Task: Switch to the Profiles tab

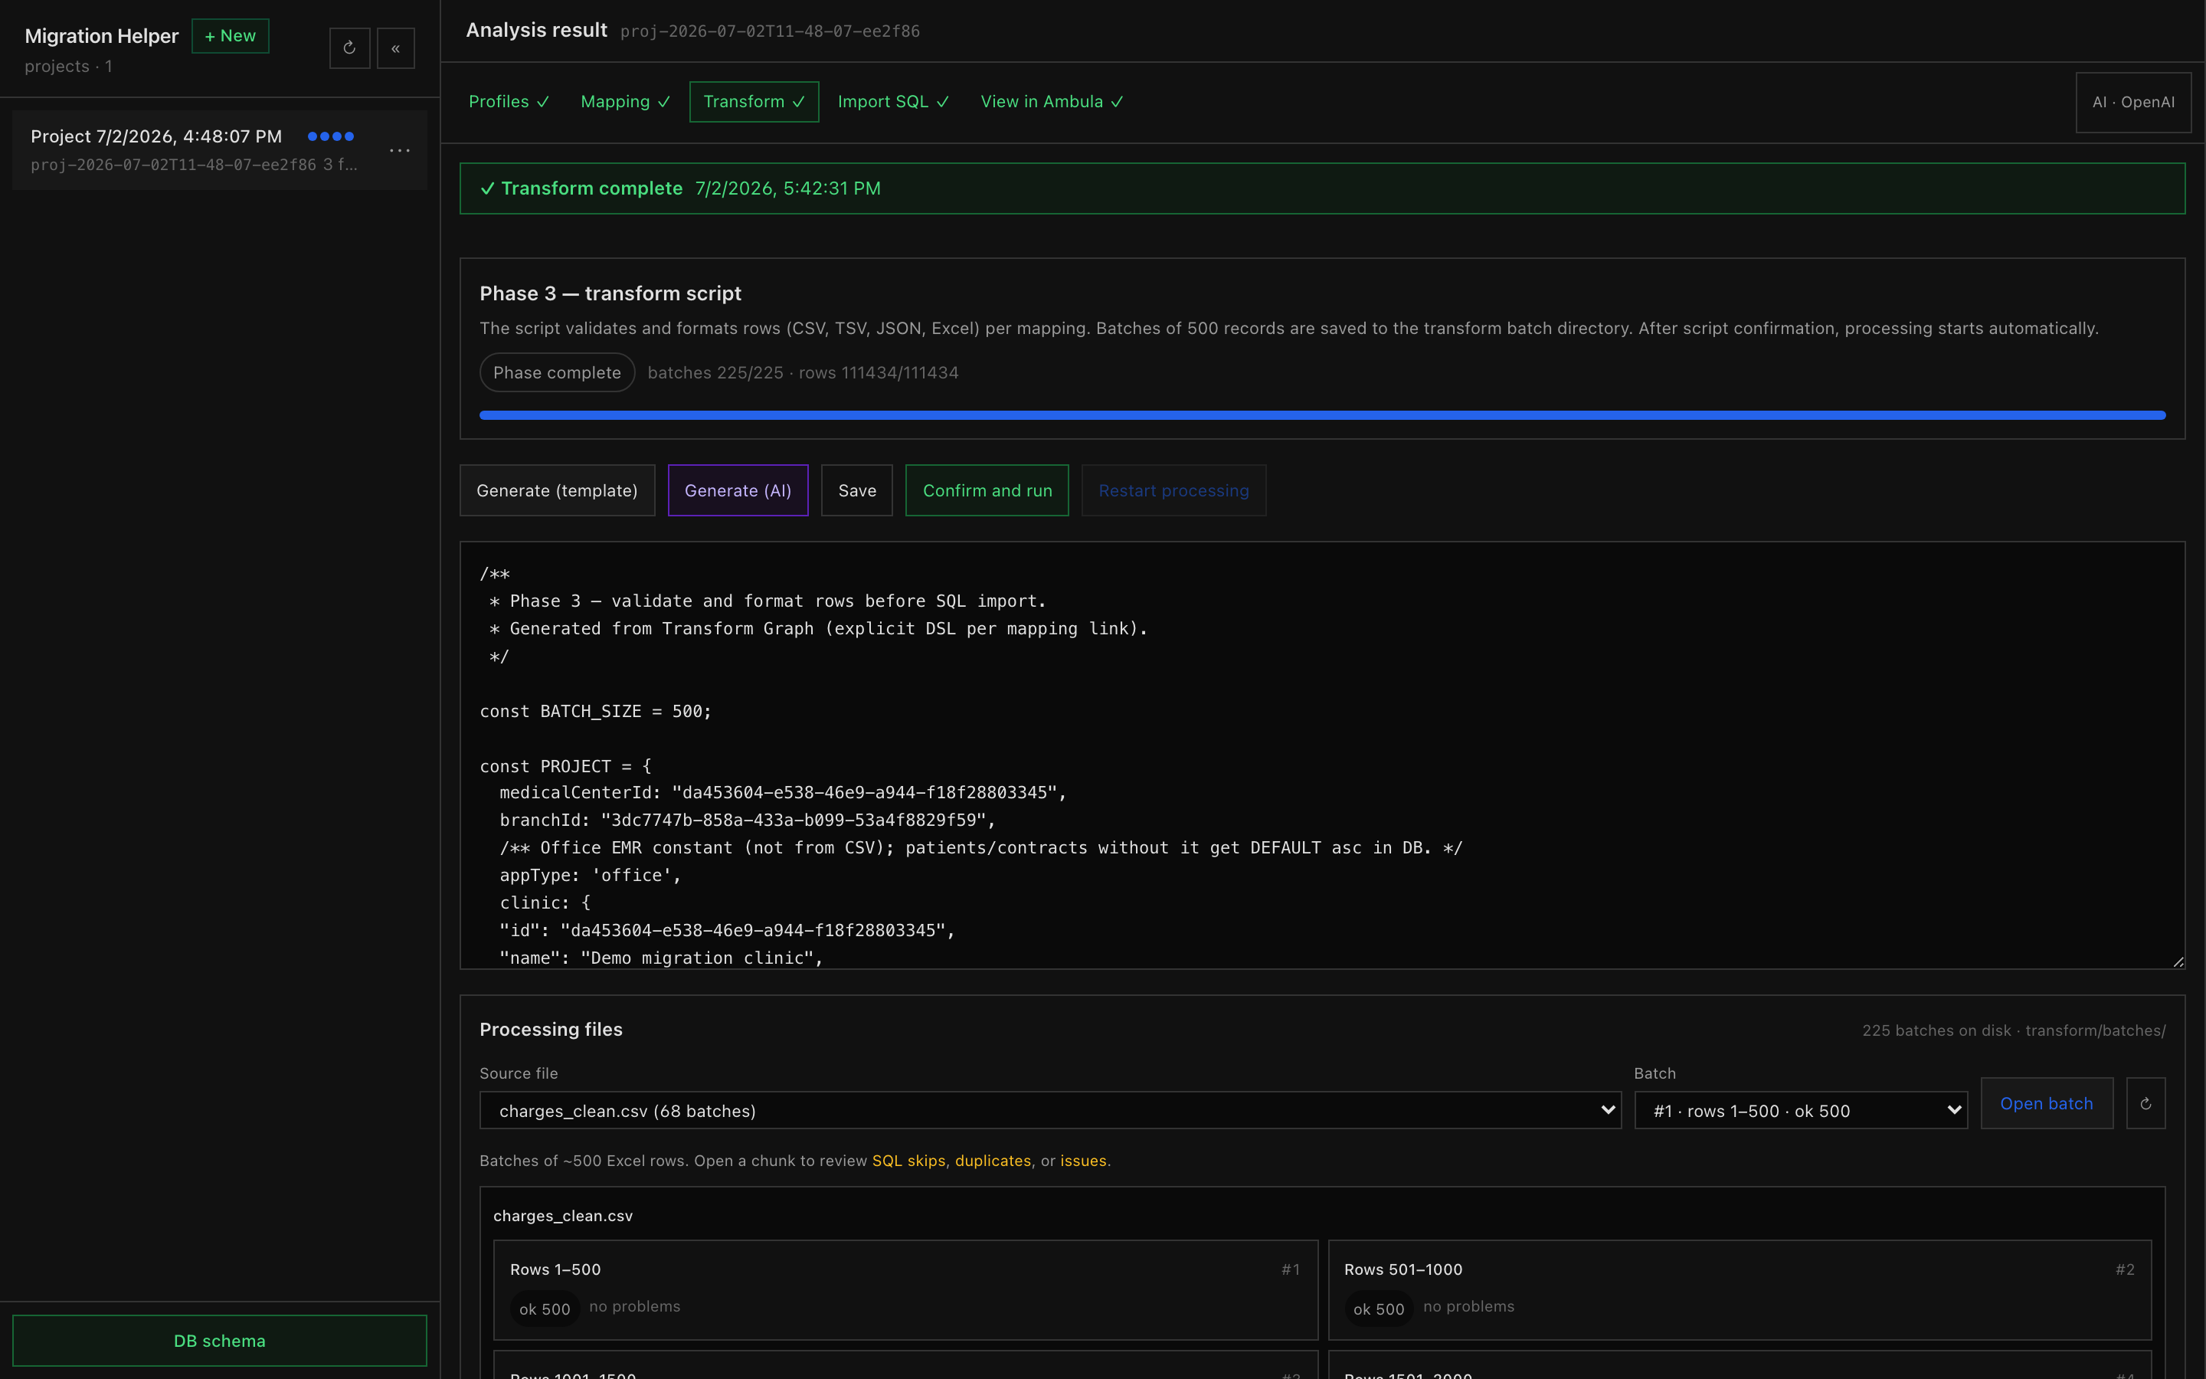Action: coord(509,101)
